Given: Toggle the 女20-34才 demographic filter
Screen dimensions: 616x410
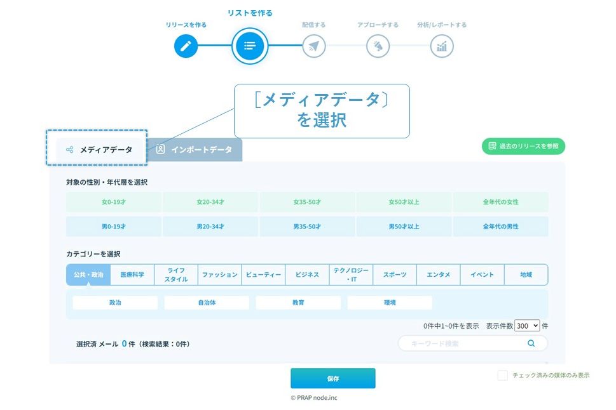Looking at the screenshot, I should (x=210, y=202).
